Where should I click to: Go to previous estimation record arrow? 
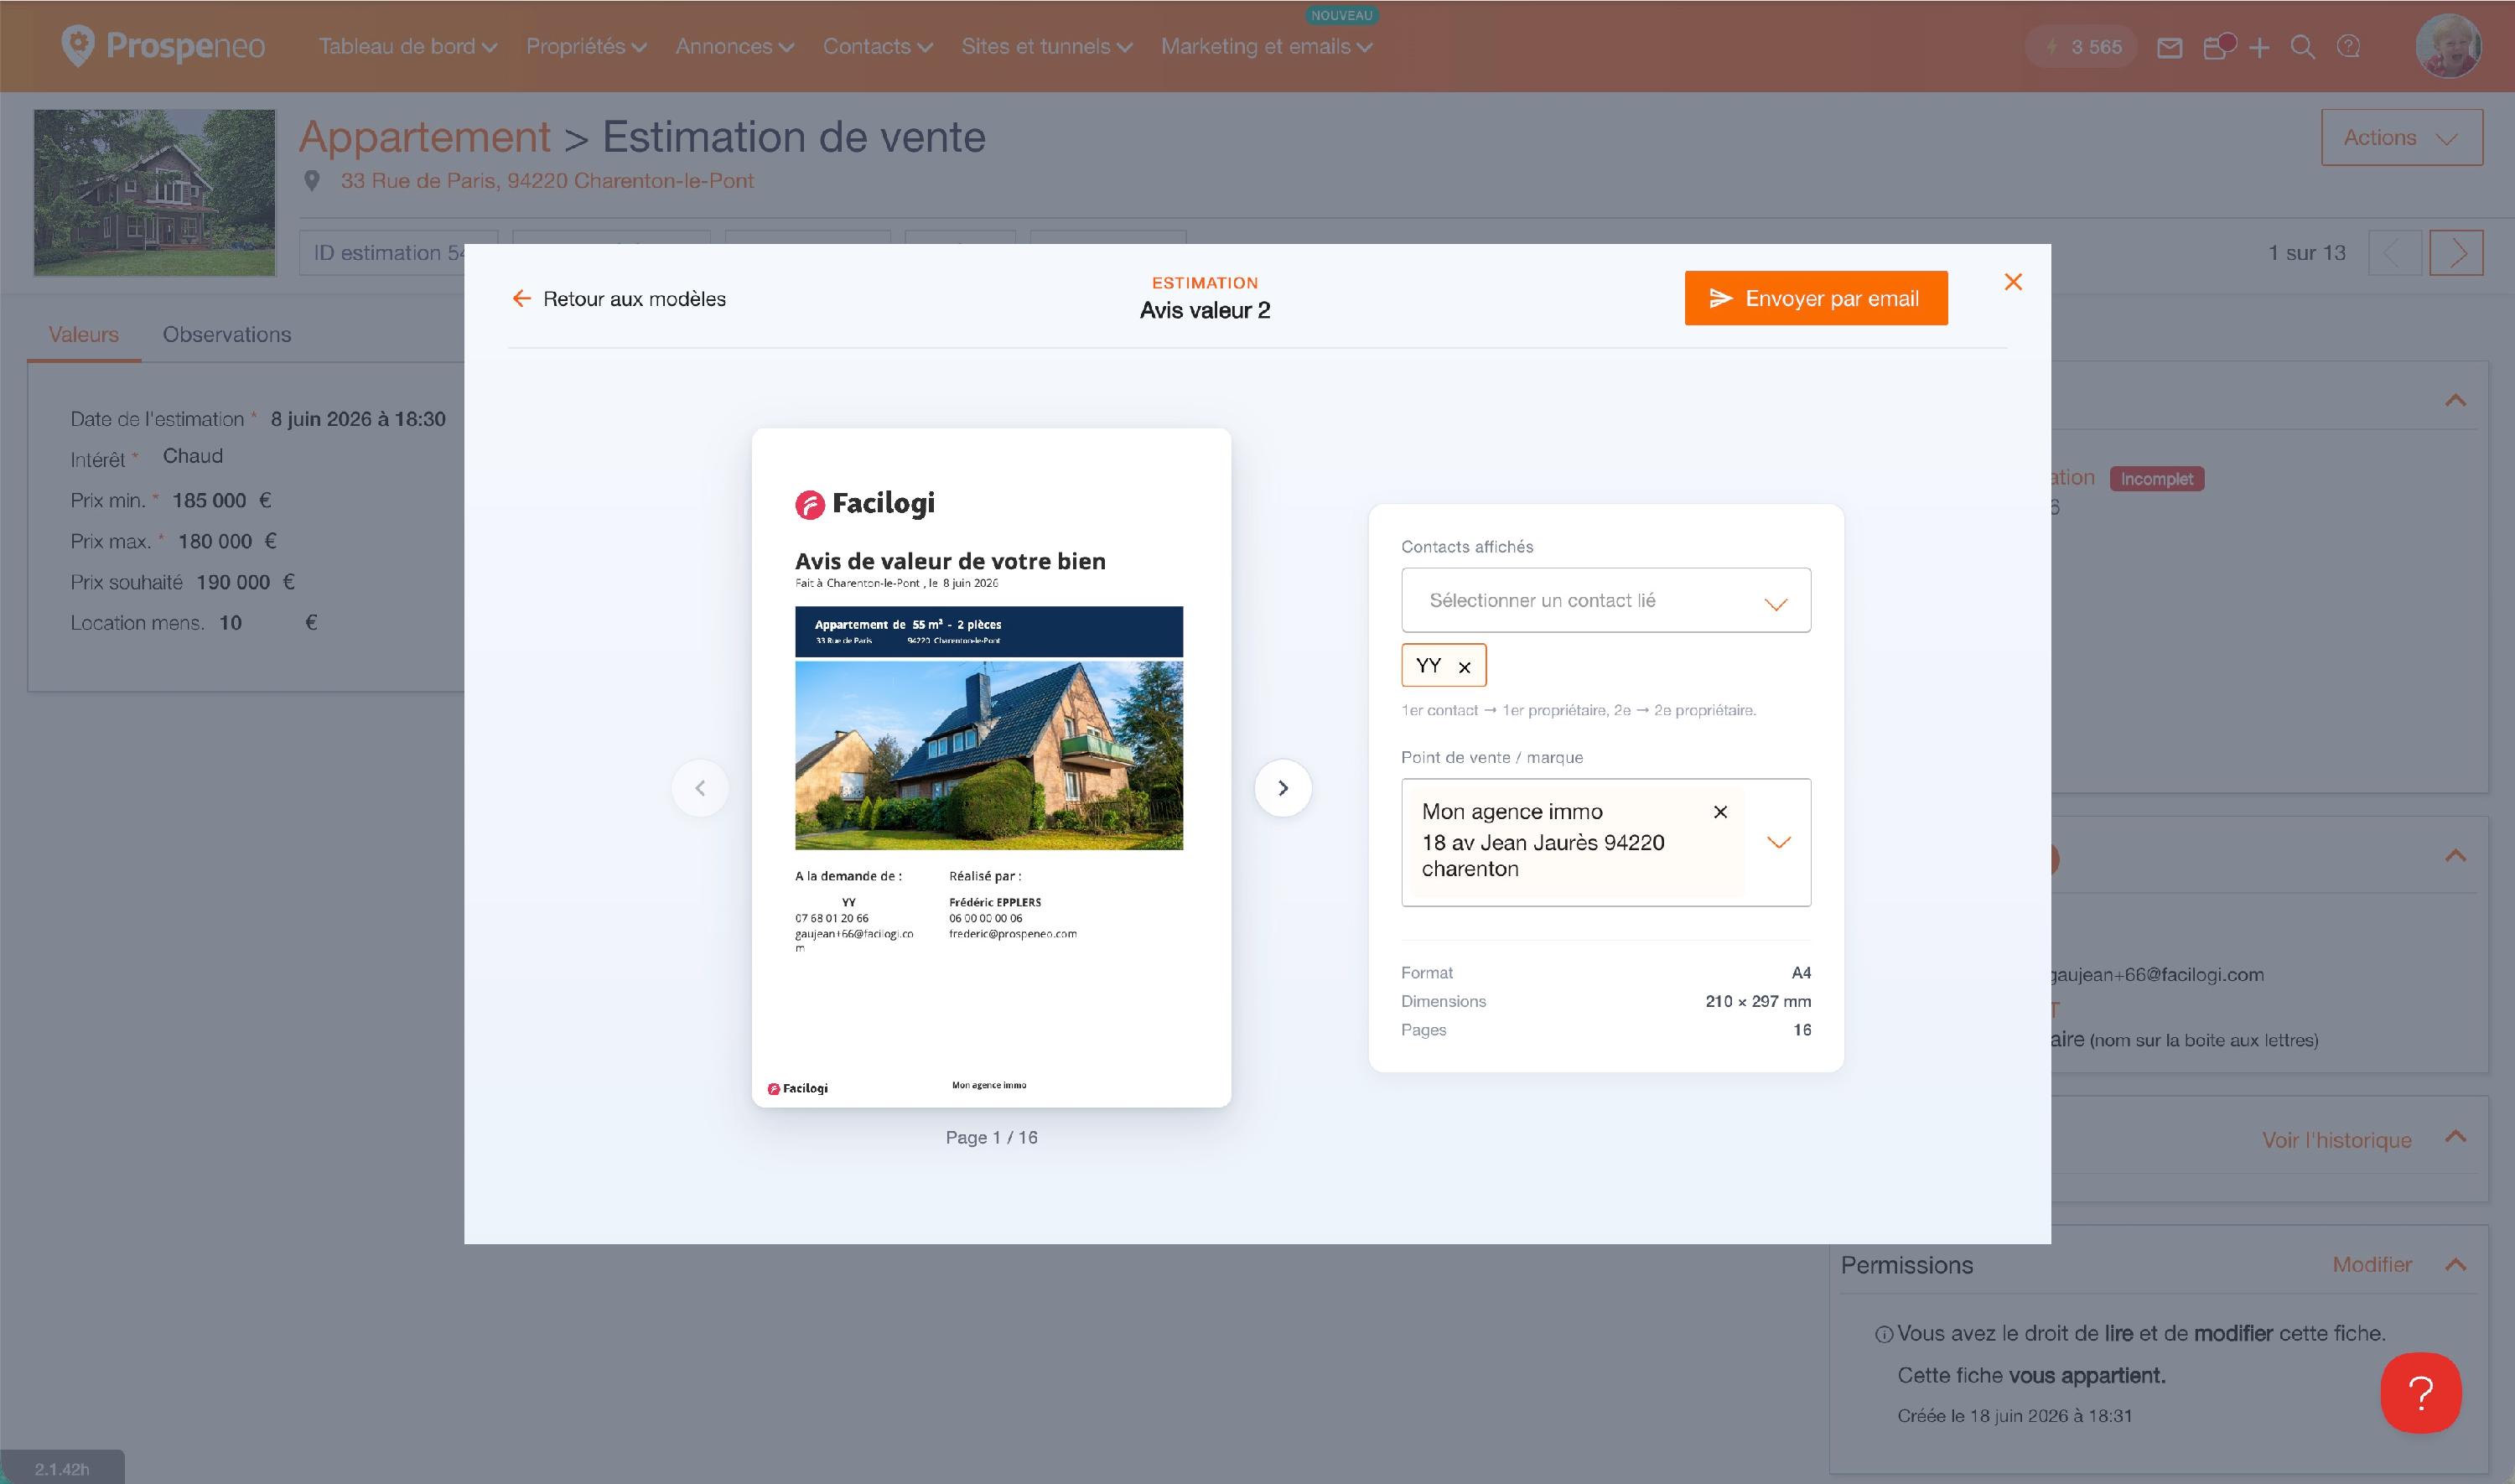(x=2395, y=253)
